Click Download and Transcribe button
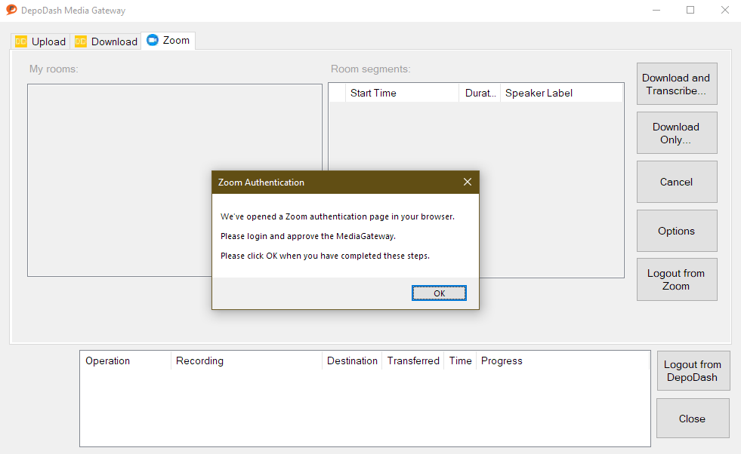The height and width of the screenshot is (454, 741). (677, 84)
